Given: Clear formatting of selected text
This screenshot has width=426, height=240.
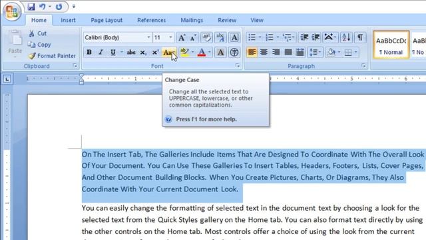Looking at the screenshot, I should point(206,37).
